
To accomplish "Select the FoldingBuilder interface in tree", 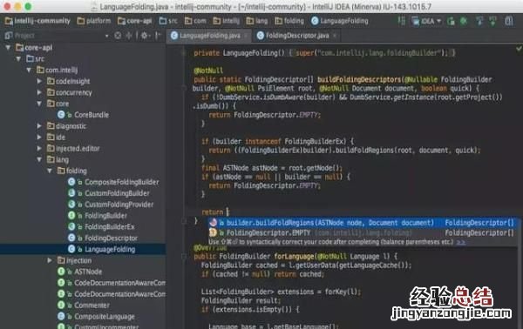I will click(98, 216).
